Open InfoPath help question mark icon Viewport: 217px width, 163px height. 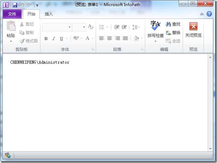click(x=209, y=14)
